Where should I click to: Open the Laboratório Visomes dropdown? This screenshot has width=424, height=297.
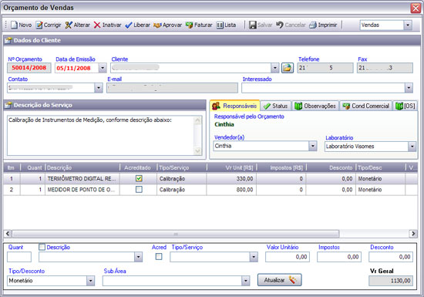pyautogui.click(x=412, y=147)
